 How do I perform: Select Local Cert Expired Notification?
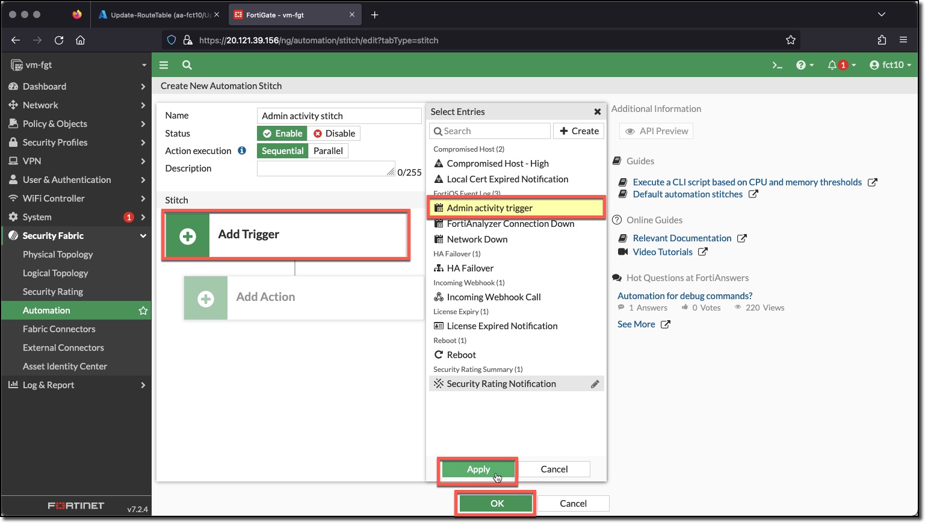tap(516, 179)
